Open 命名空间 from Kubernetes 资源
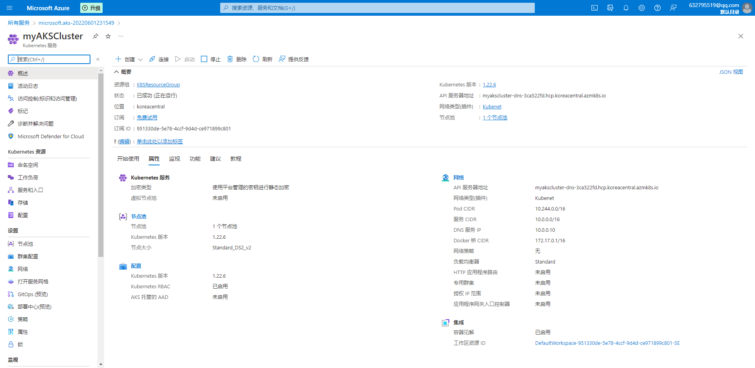This screenshot has width=755, height=368. pos(28,165)
